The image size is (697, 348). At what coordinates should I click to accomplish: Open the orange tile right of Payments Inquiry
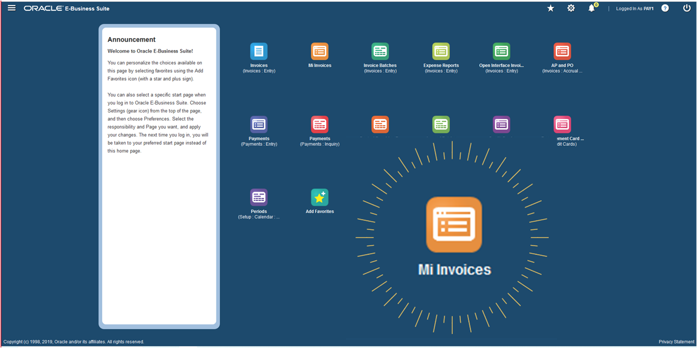[x=380, y=125]
